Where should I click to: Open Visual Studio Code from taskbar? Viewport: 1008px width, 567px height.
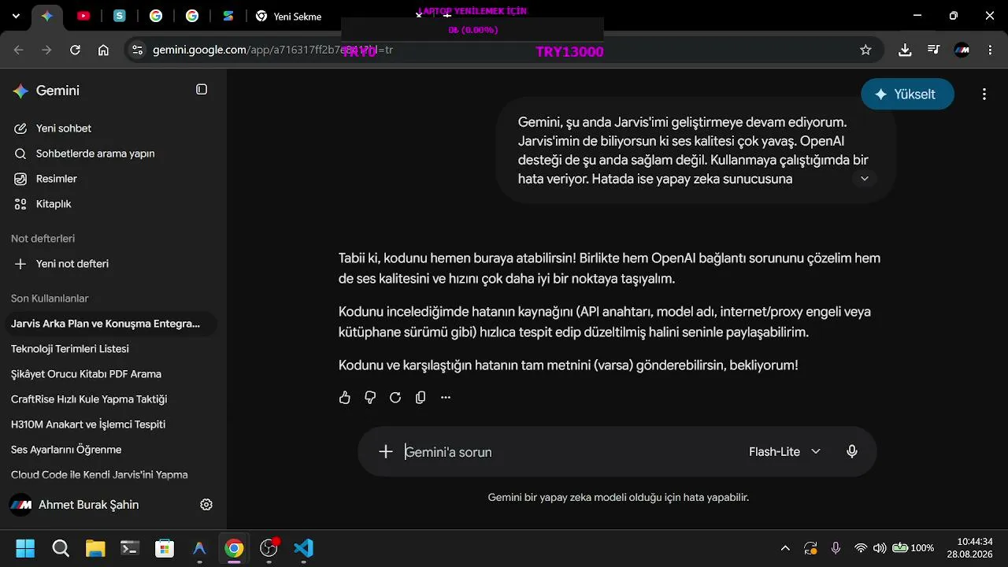(303, 548)
